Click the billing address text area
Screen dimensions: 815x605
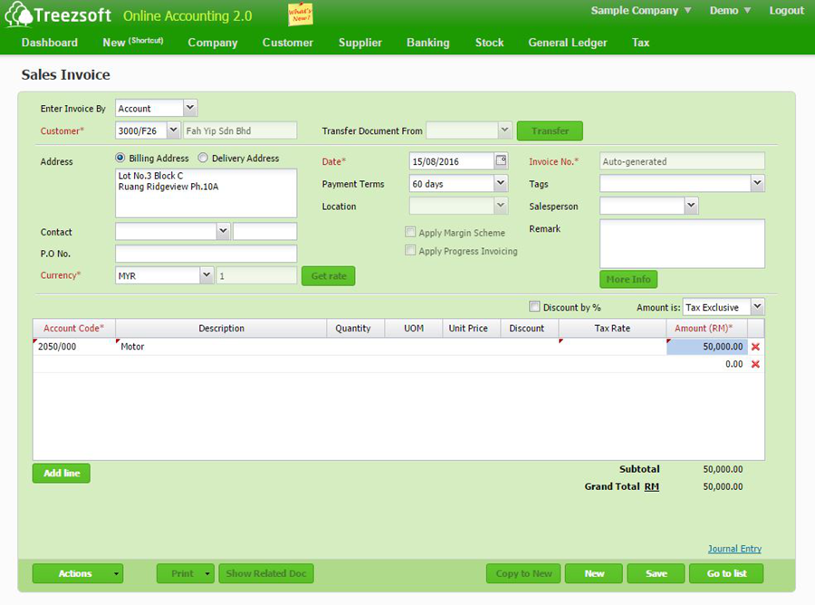tap(206, 193)
